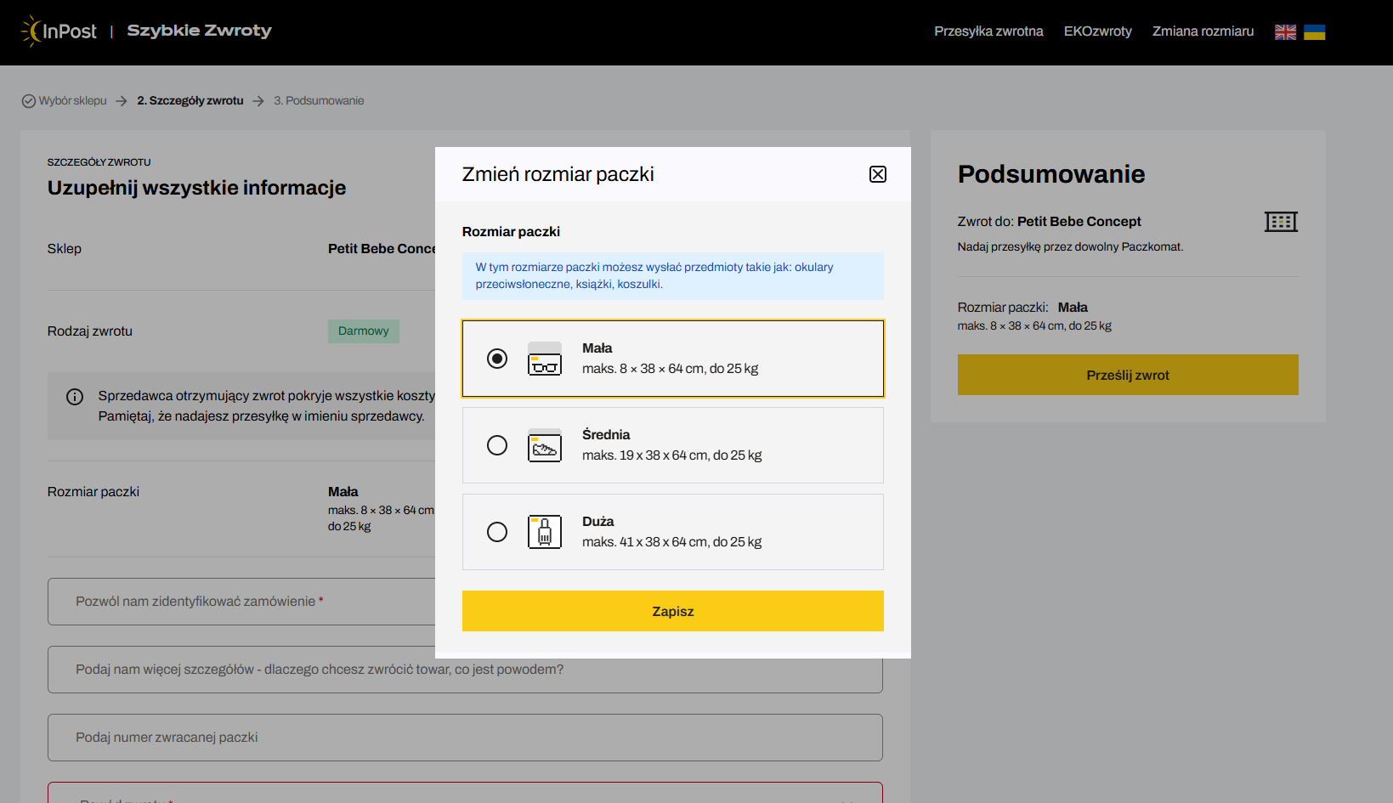Viewport: 1393px width, 803px height.
Task: Open Przesyłka zwrotna menu item
Action: coord(988,31)
